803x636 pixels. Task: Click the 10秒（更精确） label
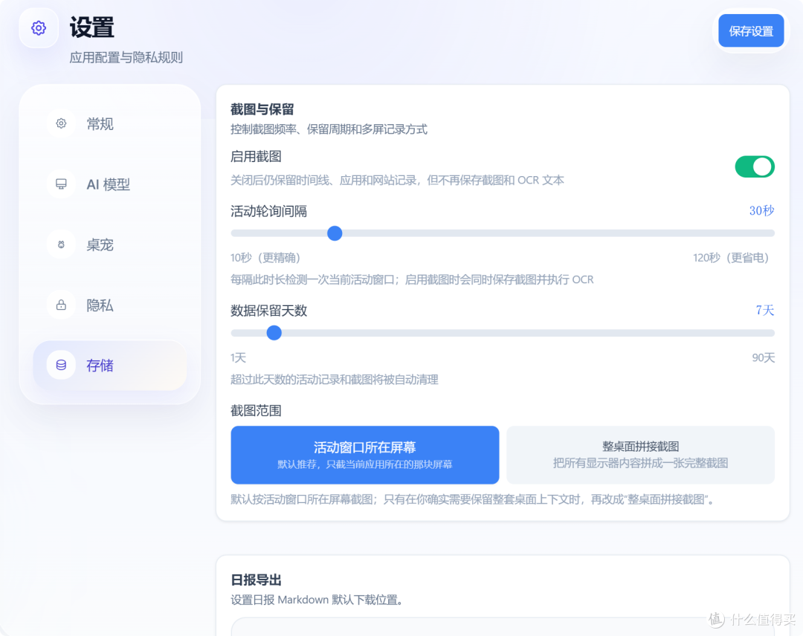tap(265, 257)
